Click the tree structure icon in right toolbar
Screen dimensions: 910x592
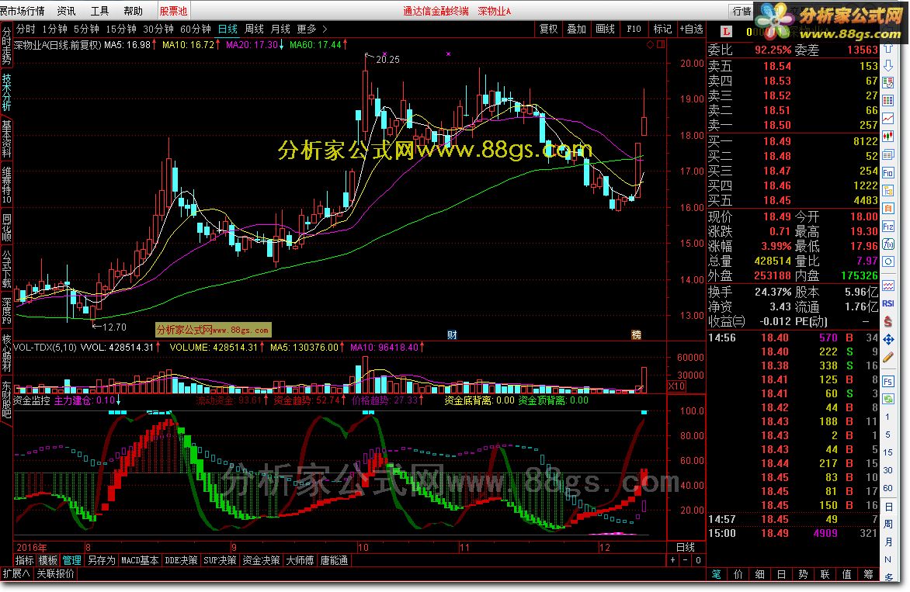tap(888, 191)
